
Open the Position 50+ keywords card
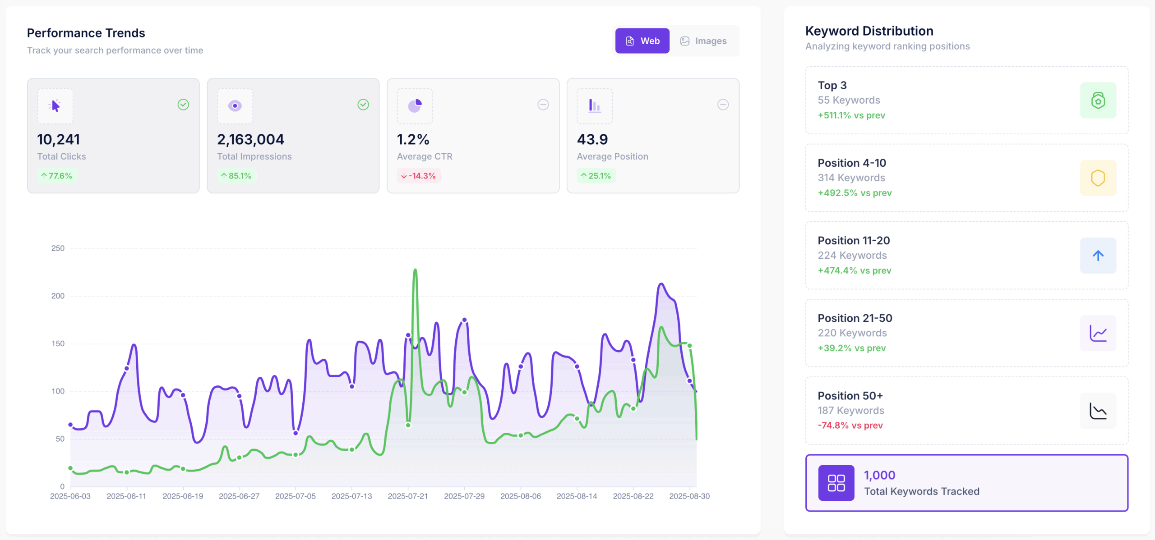(966, 410)
